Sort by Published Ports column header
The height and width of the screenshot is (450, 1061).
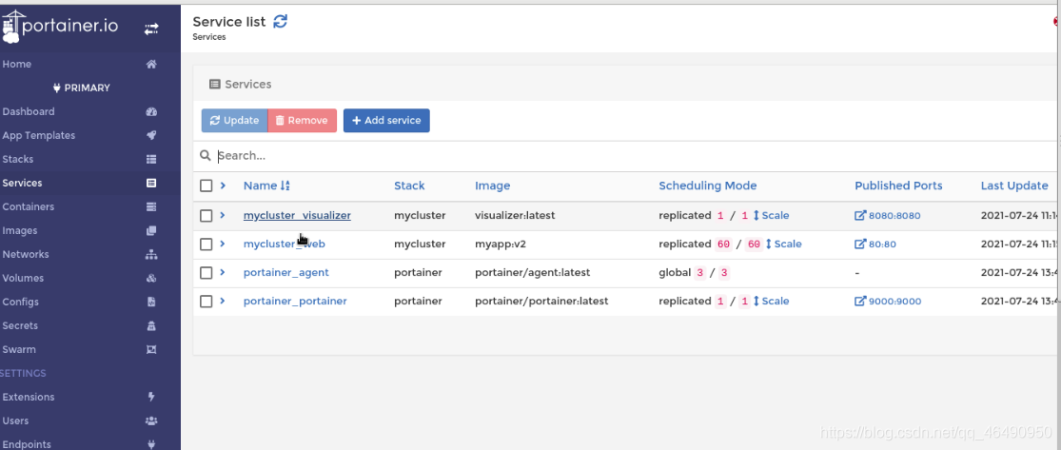(x=898, y=186)
